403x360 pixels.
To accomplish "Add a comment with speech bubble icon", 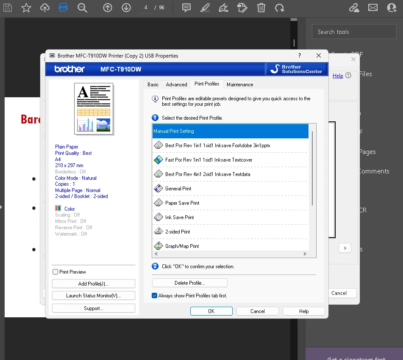I will pos(186,8).
